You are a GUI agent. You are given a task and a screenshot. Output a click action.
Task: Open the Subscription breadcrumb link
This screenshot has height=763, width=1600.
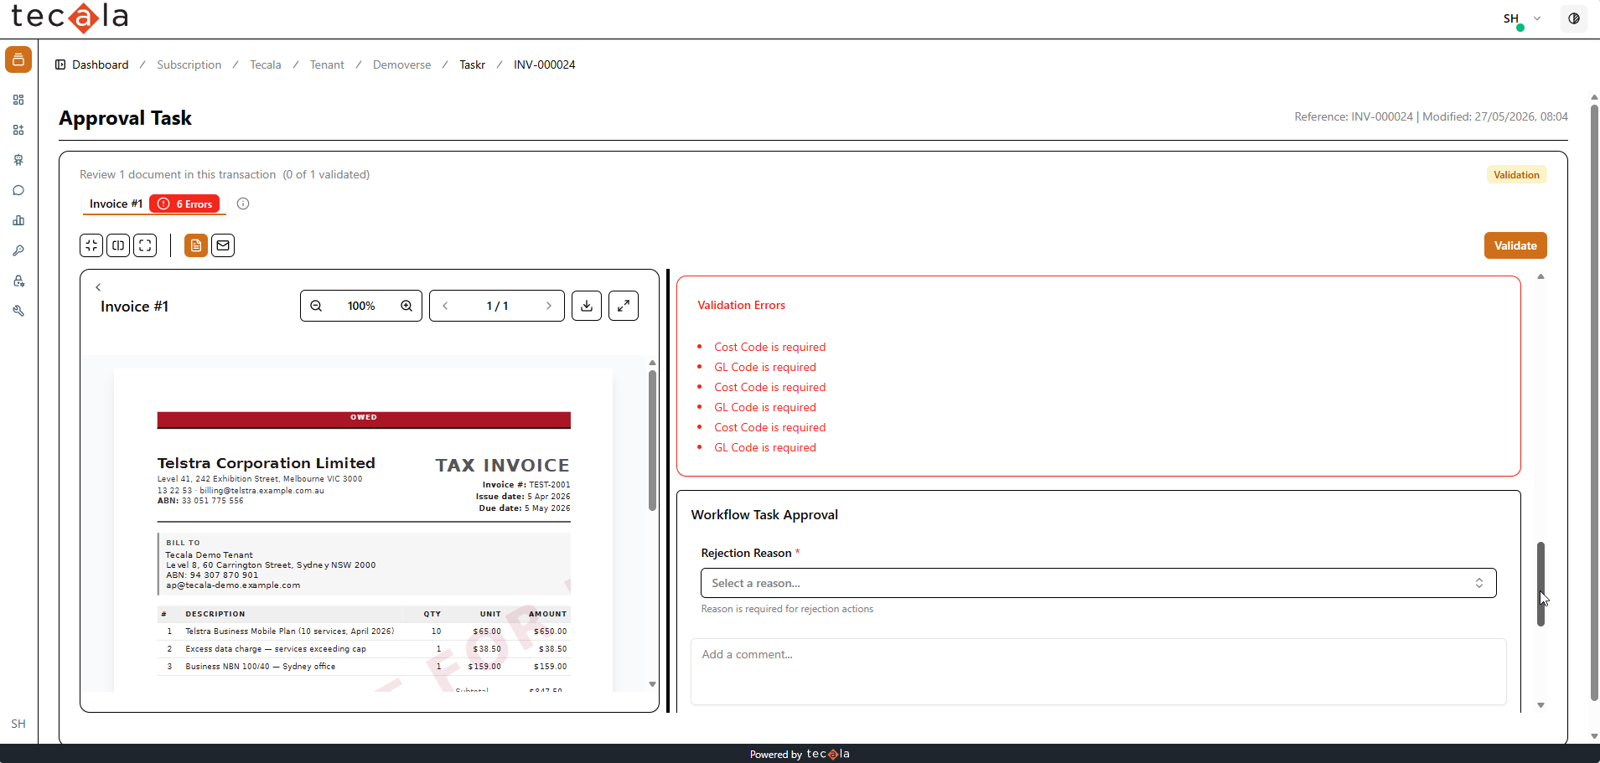[x=189, y=64]
